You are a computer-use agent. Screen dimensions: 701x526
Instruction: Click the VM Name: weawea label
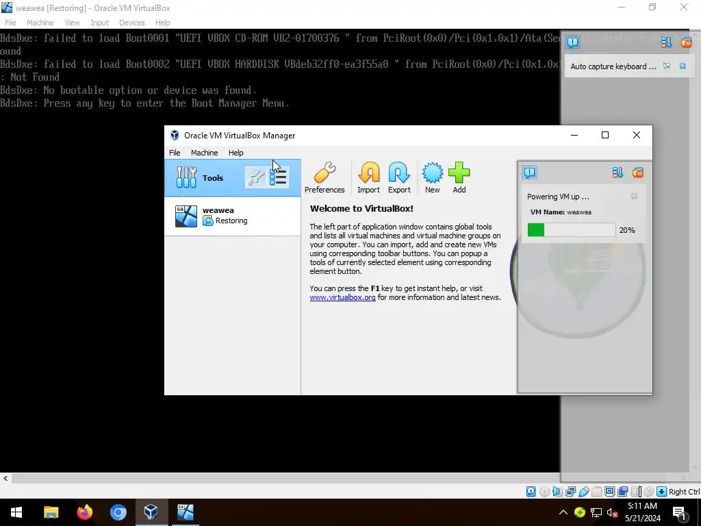[x=561, y=212]
